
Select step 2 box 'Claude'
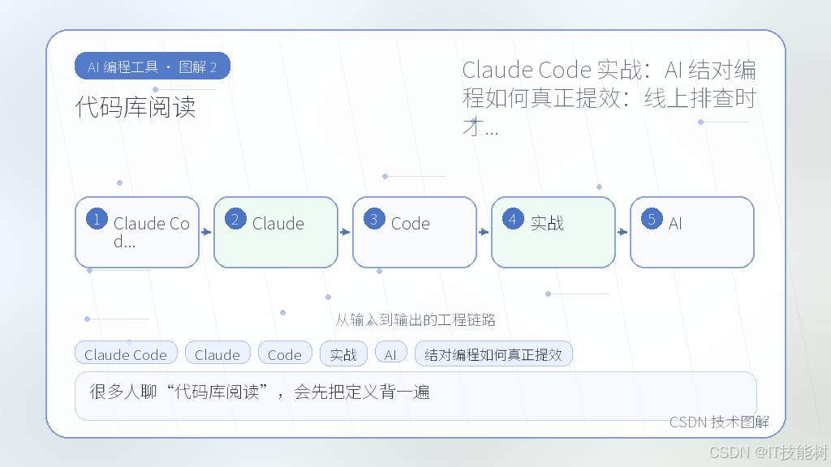(276, 233)
